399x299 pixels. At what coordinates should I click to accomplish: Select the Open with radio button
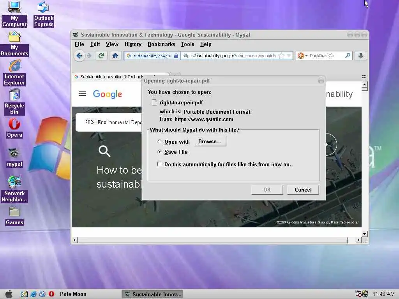pos(159,142)
